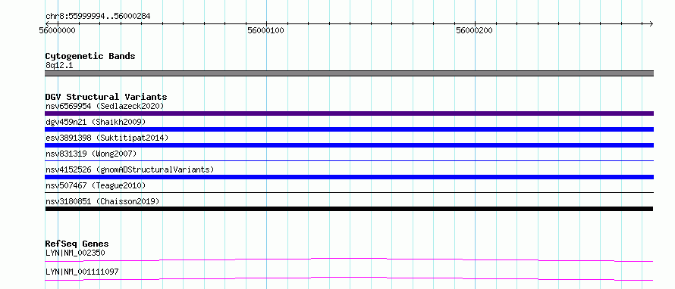
Task: Open the nsv4152526 (gnomADStructuralVariants) label
Action: tap(130, 169)
